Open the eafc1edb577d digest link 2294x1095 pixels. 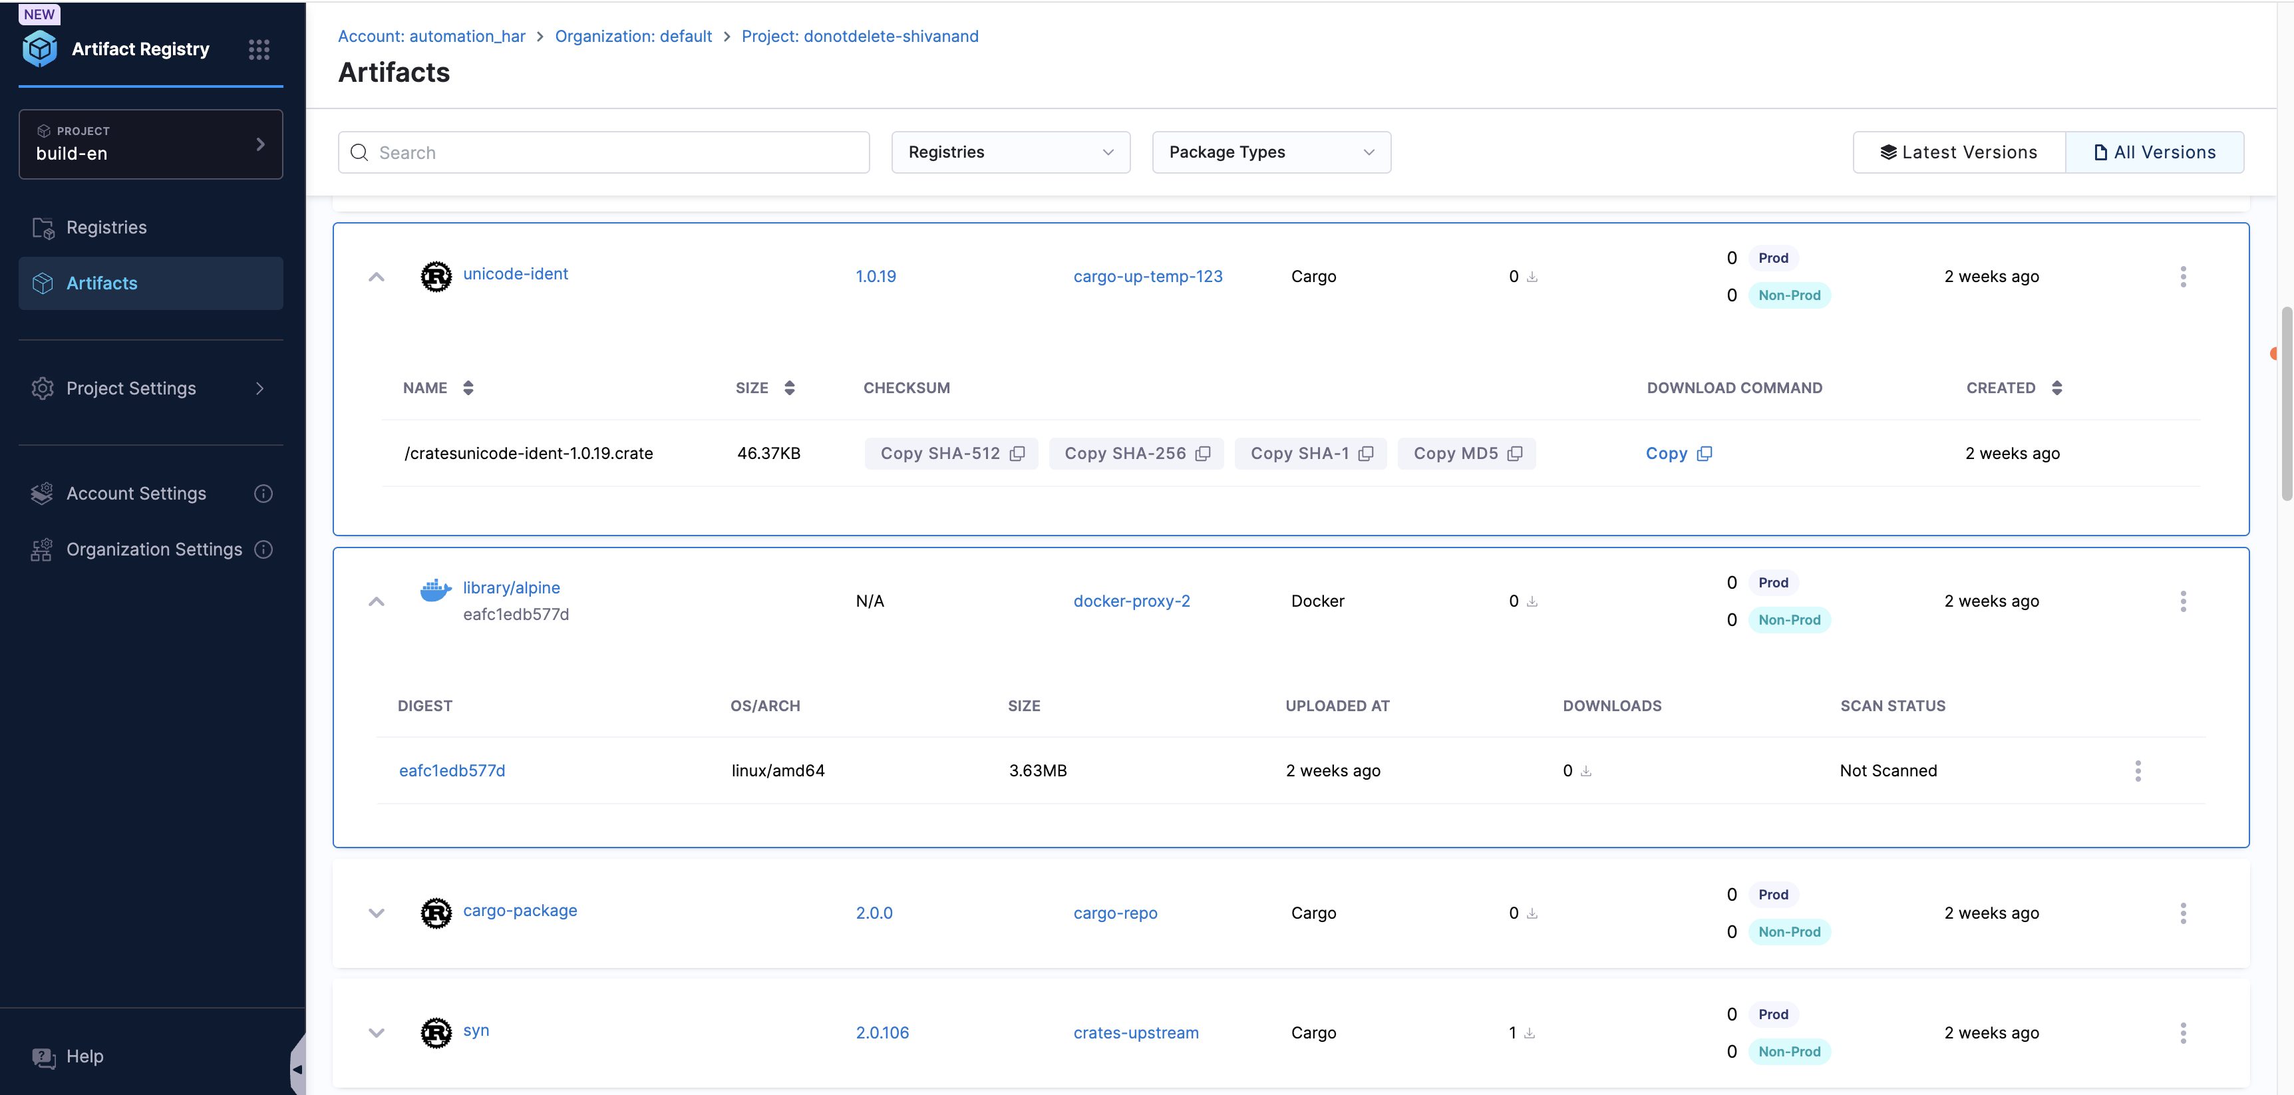pyautogui.click(x=452, y=770)
